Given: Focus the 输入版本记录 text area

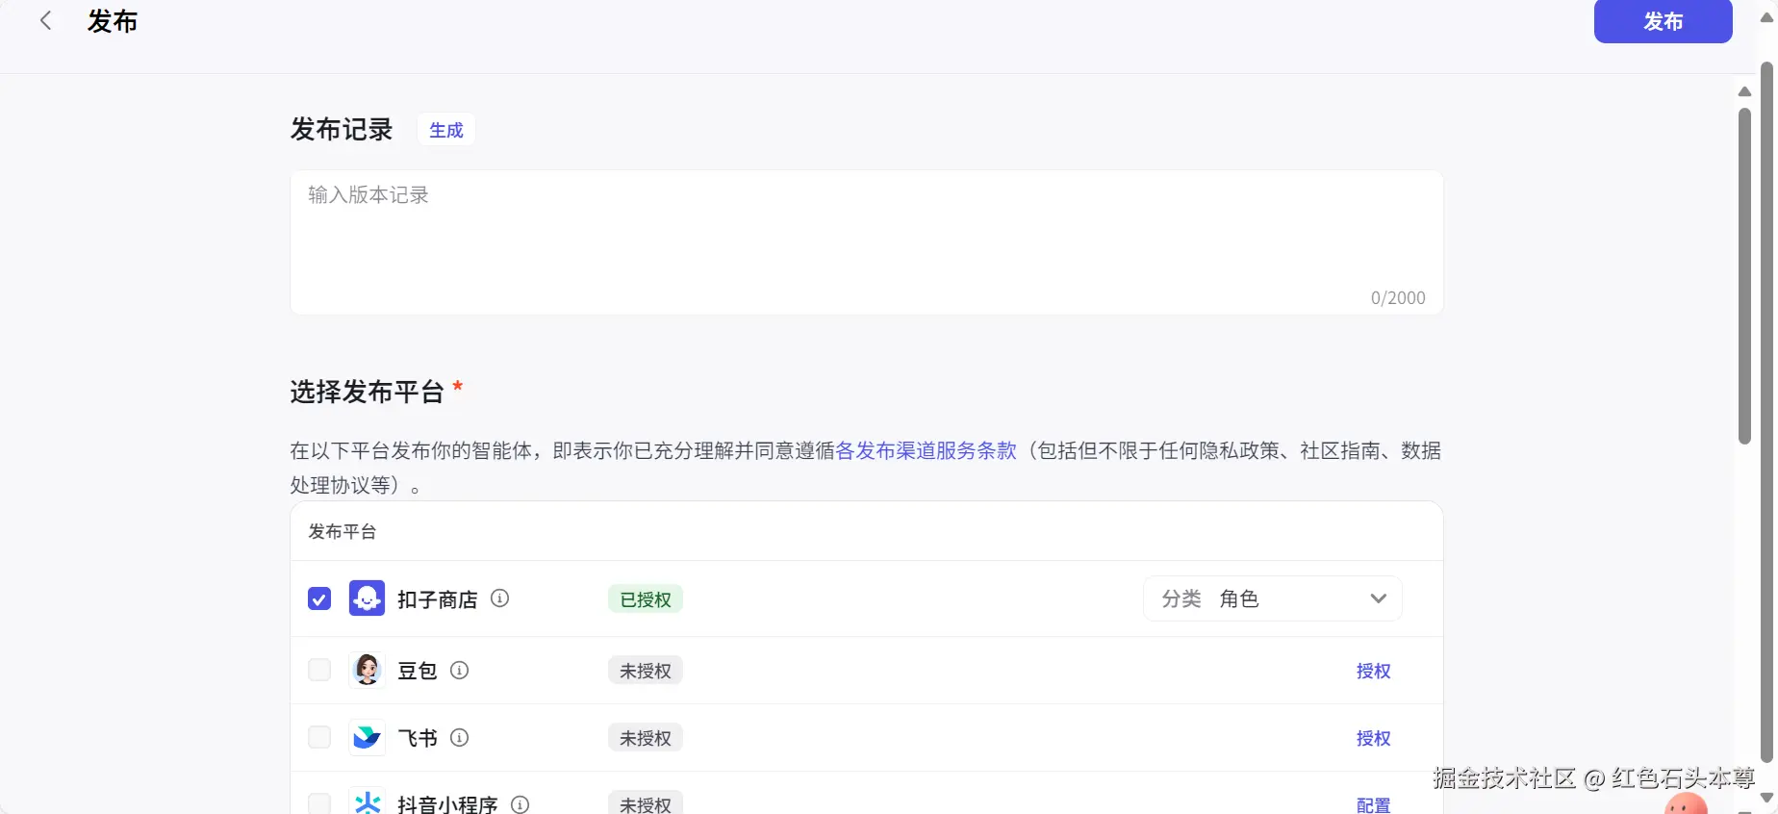Looking at the screenshot, I should click(x=866, y=242).
